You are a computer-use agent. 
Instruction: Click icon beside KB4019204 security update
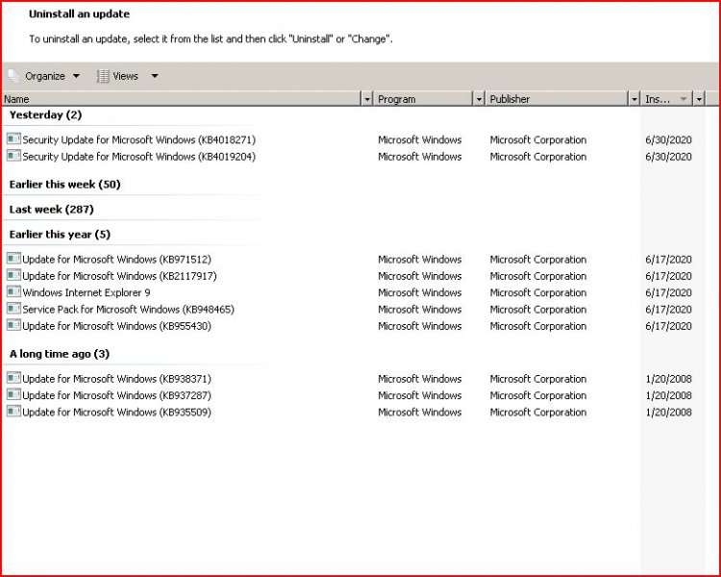click(13, 156)
